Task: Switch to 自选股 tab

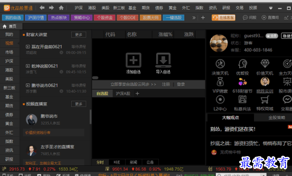Action: [102, 93]
